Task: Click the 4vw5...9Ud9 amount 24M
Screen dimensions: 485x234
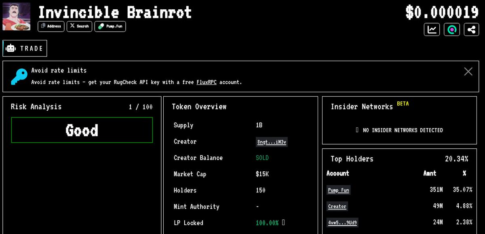Action: point(438,222)
